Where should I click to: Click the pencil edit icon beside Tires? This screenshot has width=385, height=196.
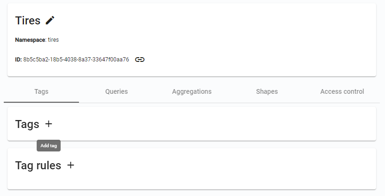click(x=50, y=21)
